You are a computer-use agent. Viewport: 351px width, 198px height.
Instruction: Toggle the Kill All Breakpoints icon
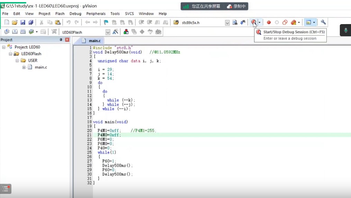294,22
